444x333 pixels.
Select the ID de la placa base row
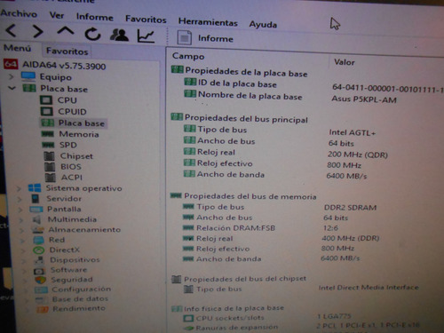237,83
